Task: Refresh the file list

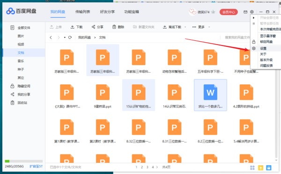Action: click(x=70, y=38)
